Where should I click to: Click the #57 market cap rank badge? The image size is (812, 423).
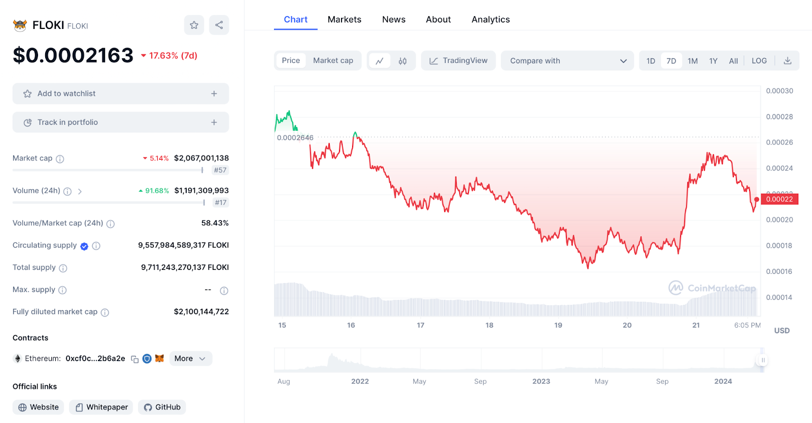(x=220, y=170)
